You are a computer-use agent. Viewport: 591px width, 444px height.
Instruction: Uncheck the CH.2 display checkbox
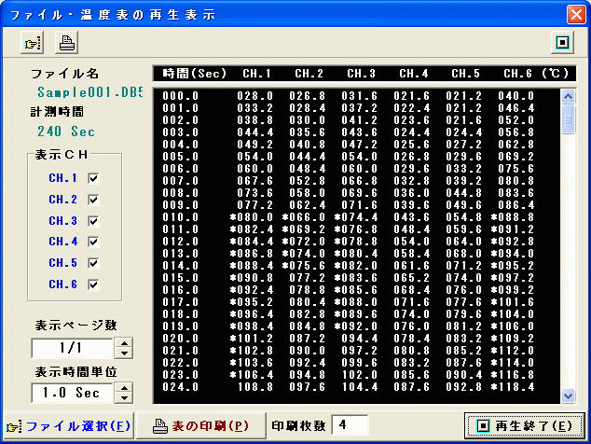[93, 200]
